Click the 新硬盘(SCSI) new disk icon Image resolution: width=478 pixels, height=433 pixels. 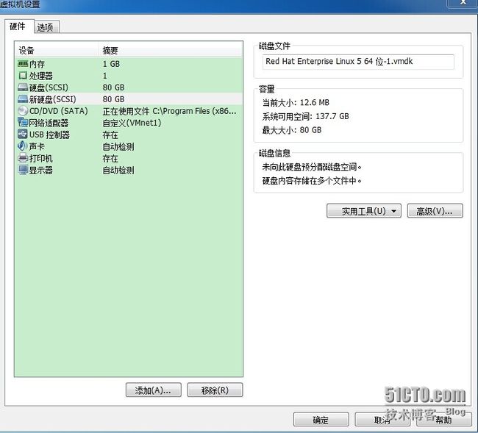coord(23,99)
